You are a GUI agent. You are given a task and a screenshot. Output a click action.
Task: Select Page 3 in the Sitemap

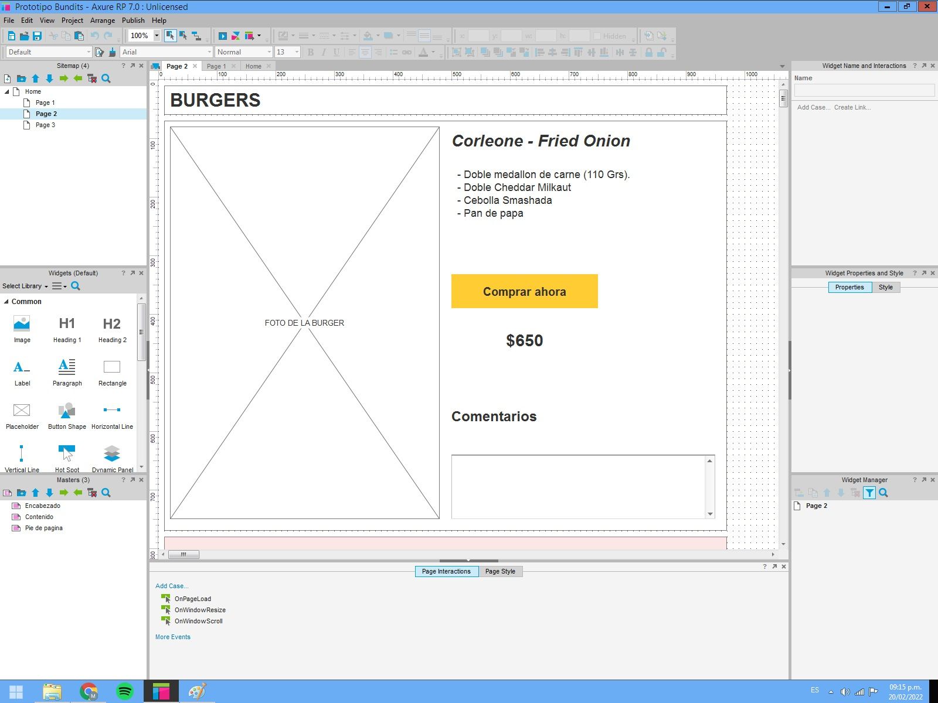tap(45, 125)
